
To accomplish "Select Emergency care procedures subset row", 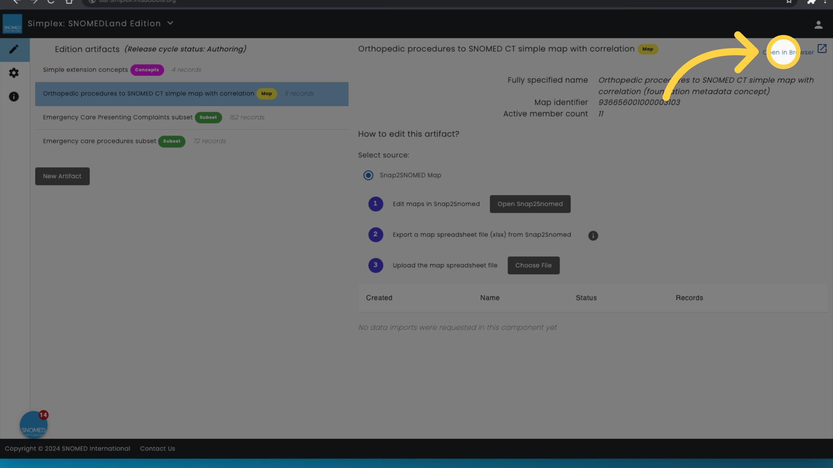I will [x=192, y=142].
